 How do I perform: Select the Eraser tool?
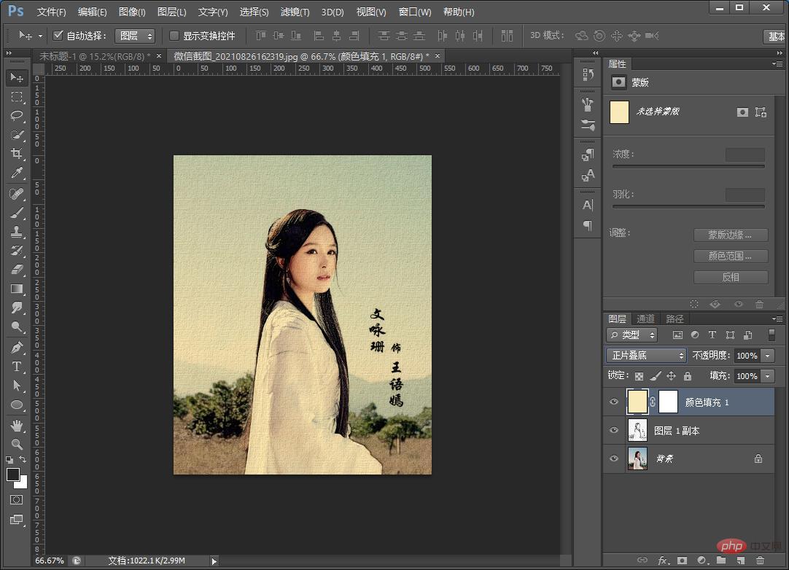pyautogui.click(x=17, y=270)
